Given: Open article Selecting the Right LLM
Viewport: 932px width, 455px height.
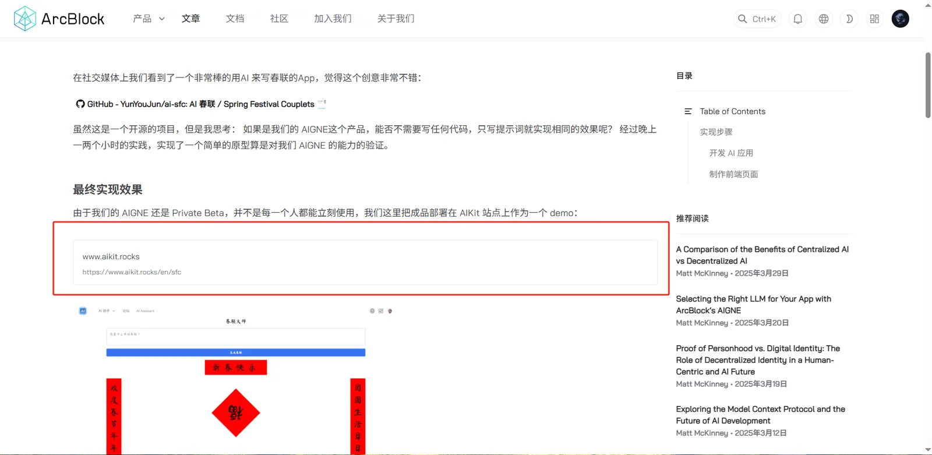Looking at the screenshot, I should pyautogui.click(x=754, y=305).
